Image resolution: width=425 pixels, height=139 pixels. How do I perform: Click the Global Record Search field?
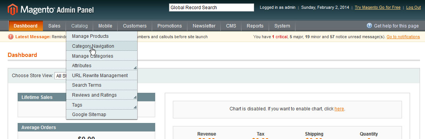click(212, 8)
